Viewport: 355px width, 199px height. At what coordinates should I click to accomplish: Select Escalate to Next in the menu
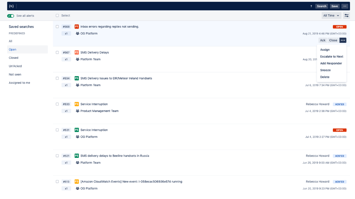coord(332,56)
